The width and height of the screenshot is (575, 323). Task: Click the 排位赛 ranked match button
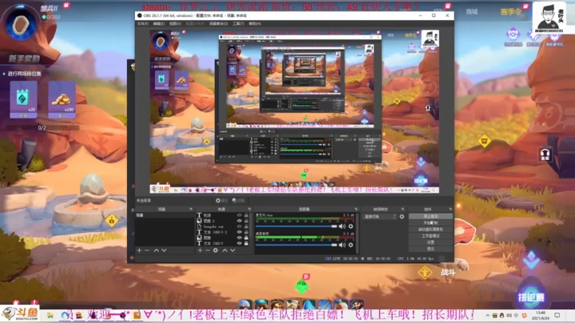(x=531, y=297)
